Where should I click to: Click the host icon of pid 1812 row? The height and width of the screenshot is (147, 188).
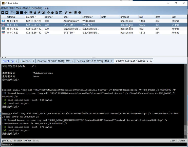click(3, 33)
